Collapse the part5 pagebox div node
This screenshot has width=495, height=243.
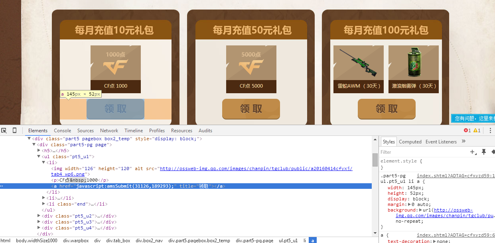point(29,139)
